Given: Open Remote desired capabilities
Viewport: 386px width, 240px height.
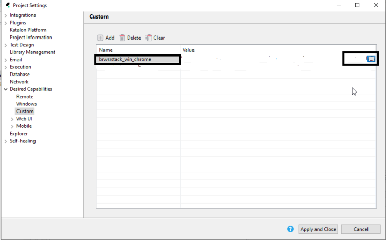Looking at the screenshot, I should [x=25, y=97].
